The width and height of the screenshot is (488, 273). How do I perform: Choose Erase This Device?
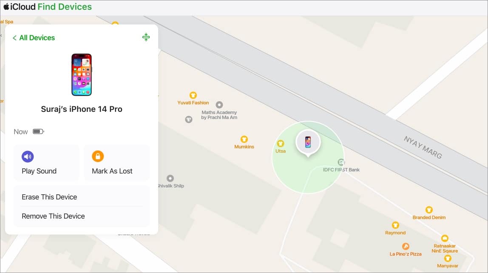coord(82,197)
